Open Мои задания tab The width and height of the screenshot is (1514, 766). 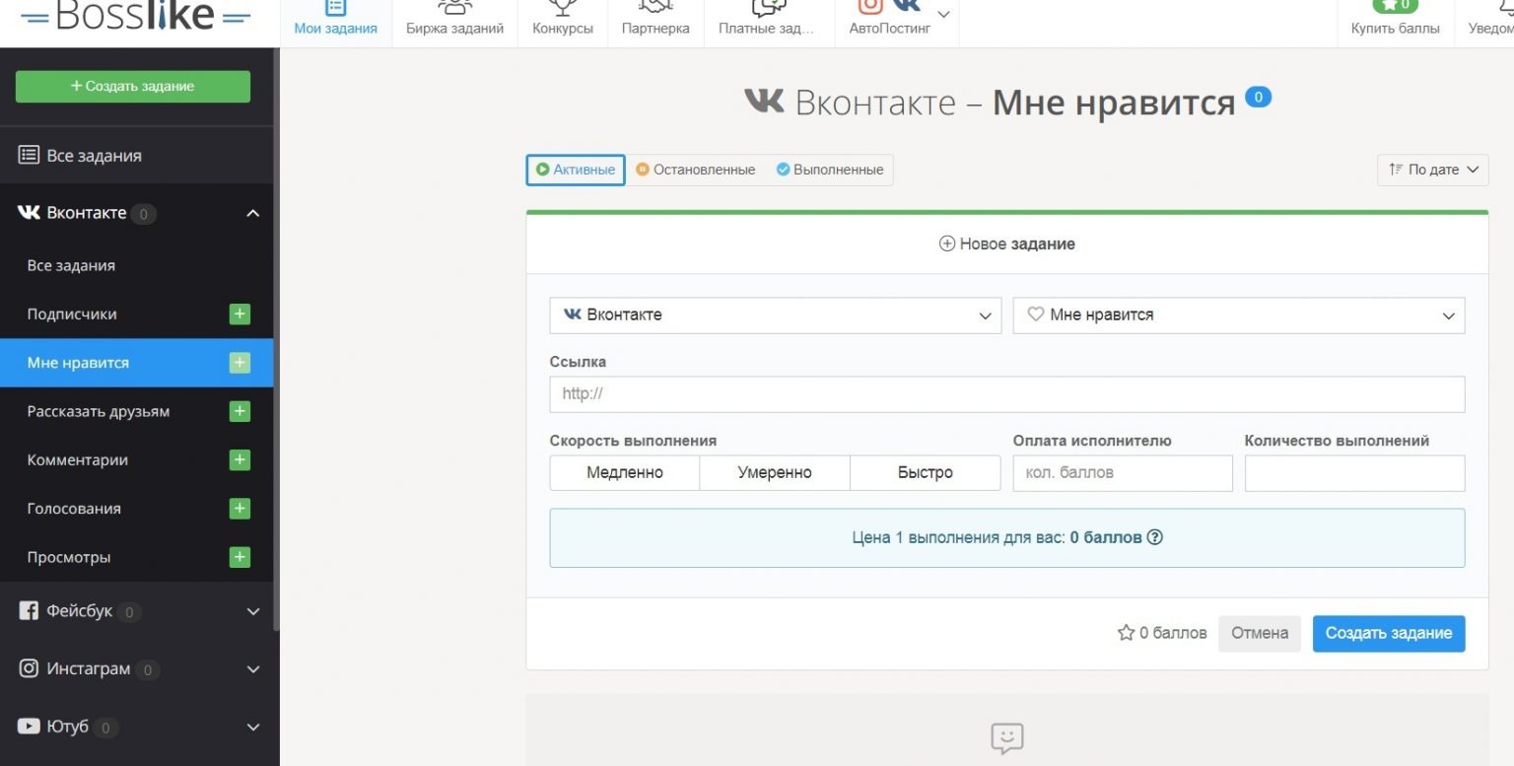coord(336,23)
